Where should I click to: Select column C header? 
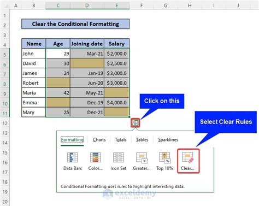58,5
